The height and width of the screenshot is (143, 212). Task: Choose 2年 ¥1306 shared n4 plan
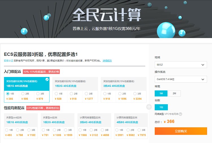[x=55, y=130]
